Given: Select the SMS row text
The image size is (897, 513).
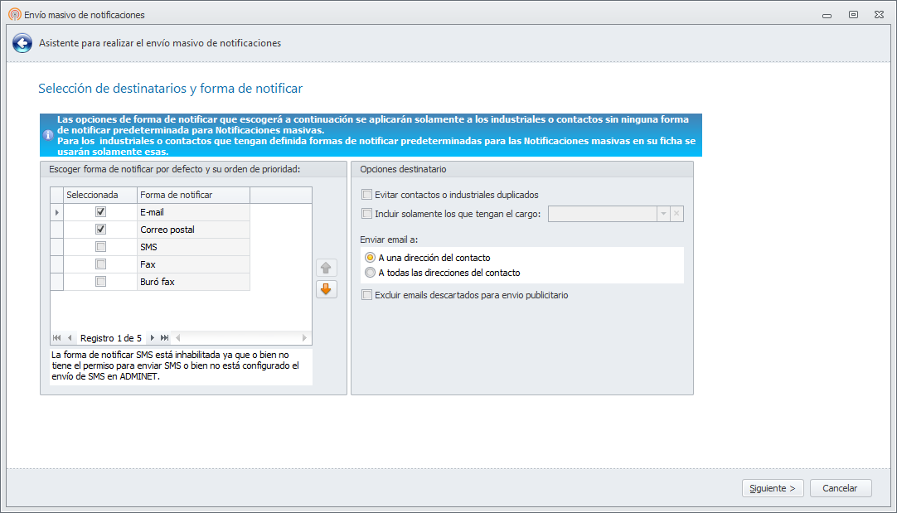Looking at the screenshot, I should 148,247.
